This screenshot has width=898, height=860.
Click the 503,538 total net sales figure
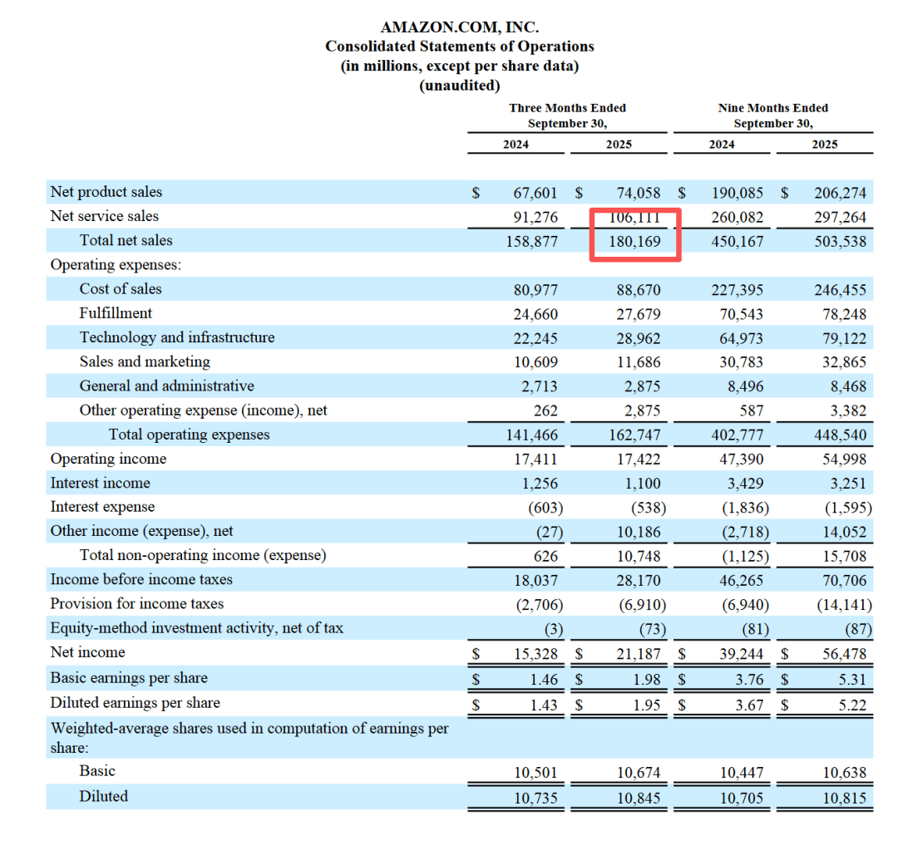click(840, 242)
